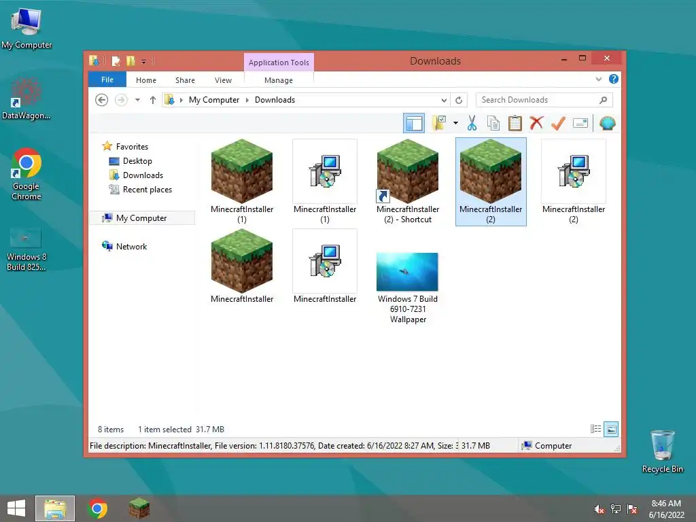Open the folder options toolbar icon
This screenshot has width=696, height=522.
tap(440, 123)
